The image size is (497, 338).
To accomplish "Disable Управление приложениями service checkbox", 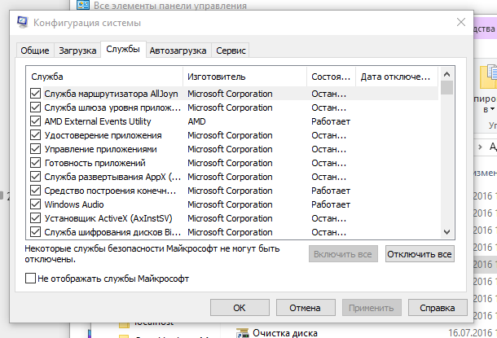I will pos(35,149).
